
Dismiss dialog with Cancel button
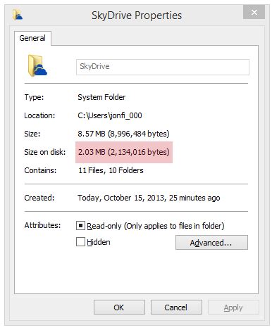176,307
